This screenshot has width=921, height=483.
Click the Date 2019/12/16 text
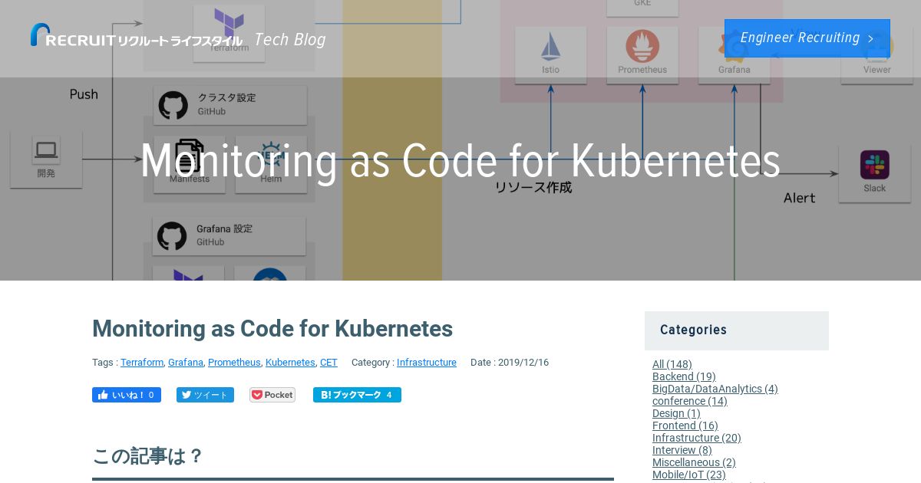(510, 363)
